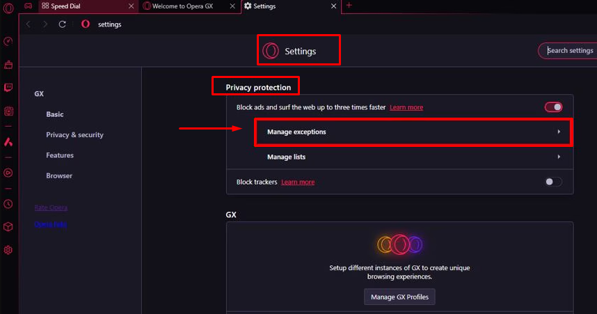597x314 pixels.
Task: Open History clock icon in sidebar
Action: pos(8,204)
